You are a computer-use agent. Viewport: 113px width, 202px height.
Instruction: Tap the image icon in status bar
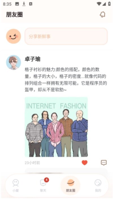(17, 4)
